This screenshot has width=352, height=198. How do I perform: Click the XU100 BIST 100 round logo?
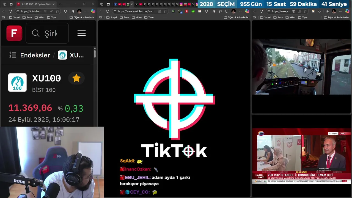17,82
